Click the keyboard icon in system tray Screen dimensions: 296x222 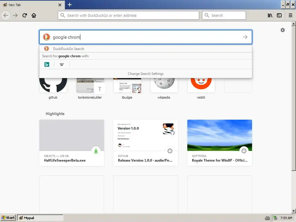(x=267, y=218)
